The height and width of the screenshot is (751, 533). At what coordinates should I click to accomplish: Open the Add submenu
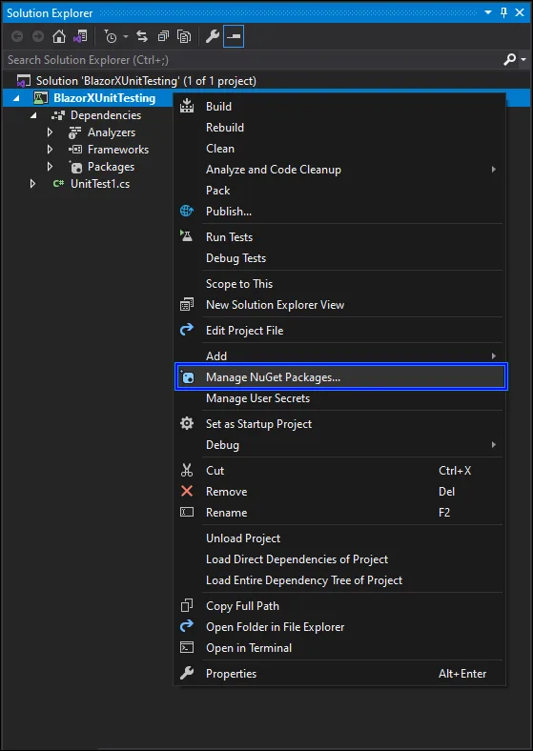[339, 355]
